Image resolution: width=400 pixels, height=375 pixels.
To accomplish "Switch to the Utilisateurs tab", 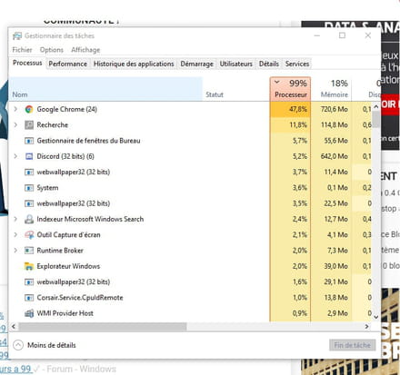I will click(x=236, y=64).
